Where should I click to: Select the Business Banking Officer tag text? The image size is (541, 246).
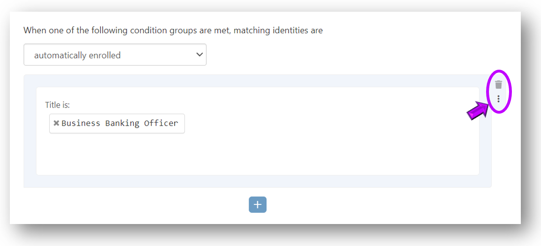coord(120,123)
